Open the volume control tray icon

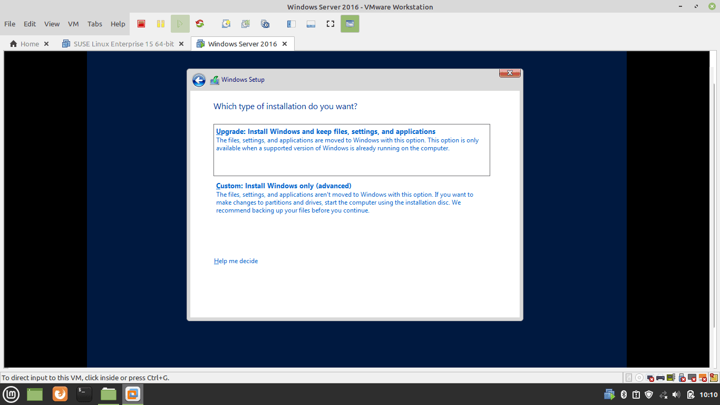[x=677, y=394]
